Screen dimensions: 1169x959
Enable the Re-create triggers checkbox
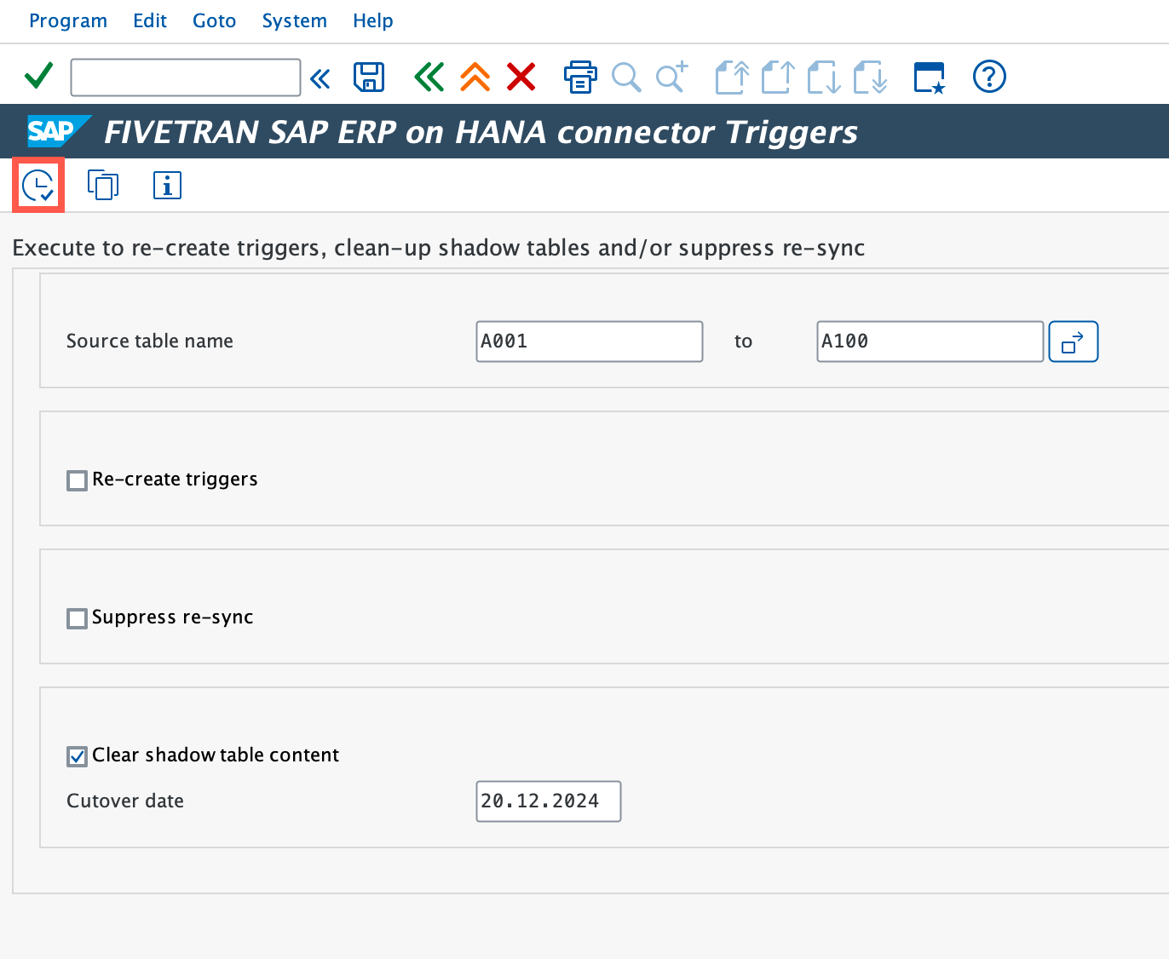(x=77, y=480)
